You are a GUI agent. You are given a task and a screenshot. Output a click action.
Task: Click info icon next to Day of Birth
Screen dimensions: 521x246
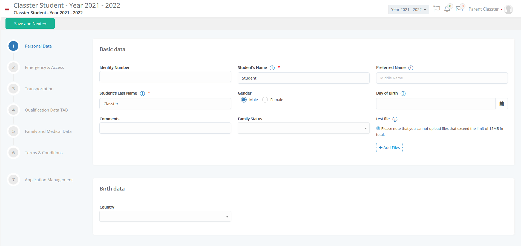pyautogui.click(x=403, y=93)
